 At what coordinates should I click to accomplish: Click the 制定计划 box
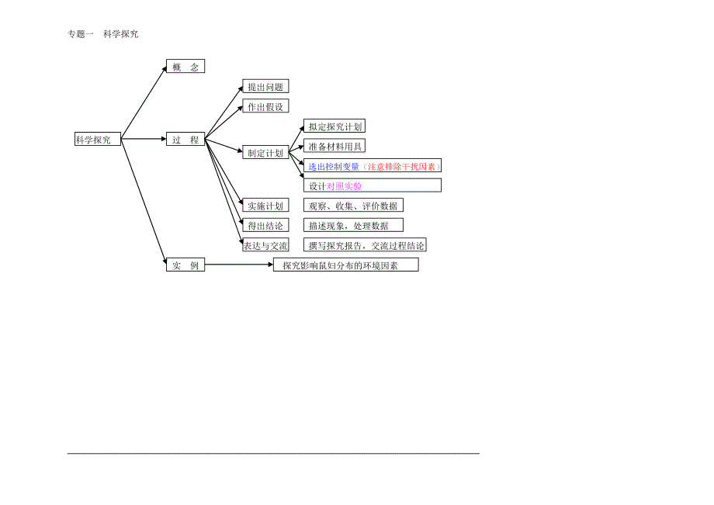coord(265,153)
